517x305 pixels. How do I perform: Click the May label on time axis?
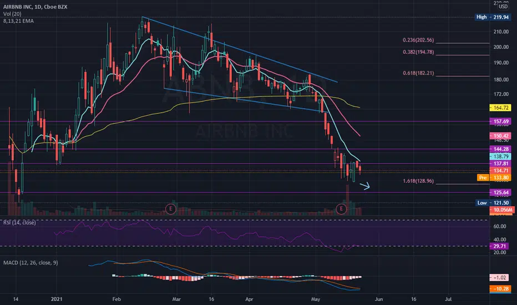point(316,299)
